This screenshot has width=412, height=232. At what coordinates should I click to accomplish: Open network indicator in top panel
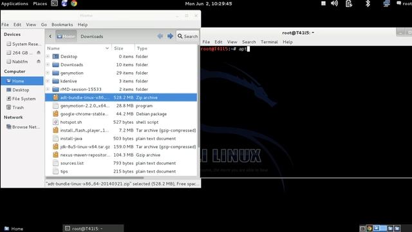pyautogui.click(x=386, y=3)
